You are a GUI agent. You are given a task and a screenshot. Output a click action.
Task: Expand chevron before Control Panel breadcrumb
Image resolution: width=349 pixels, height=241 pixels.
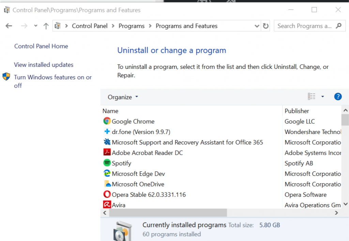(66, 26)
